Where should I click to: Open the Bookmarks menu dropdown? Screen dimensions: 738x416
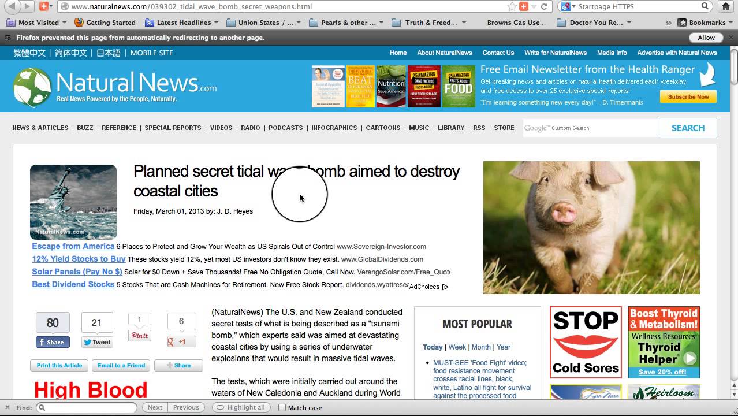(x=706, y=23)
